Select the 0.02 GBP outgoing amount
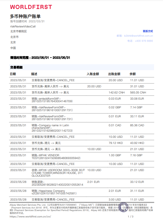This screenshot has height=221, width=163. (x=115, y=107)
